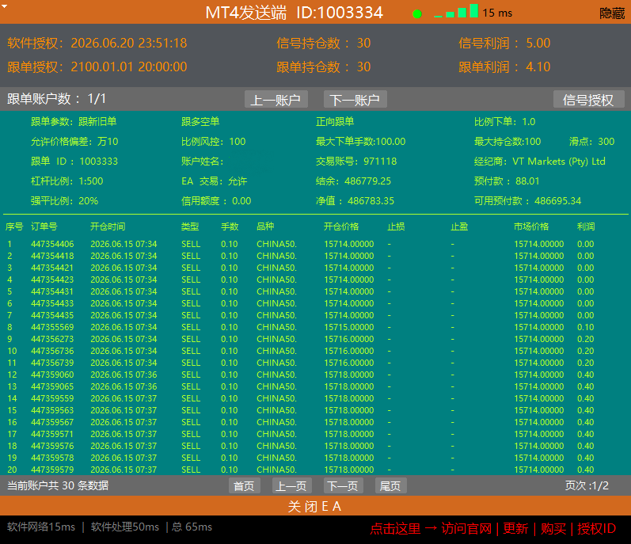
Task: Click the 购买 purchase link
Action: click(x=553, y=528)
